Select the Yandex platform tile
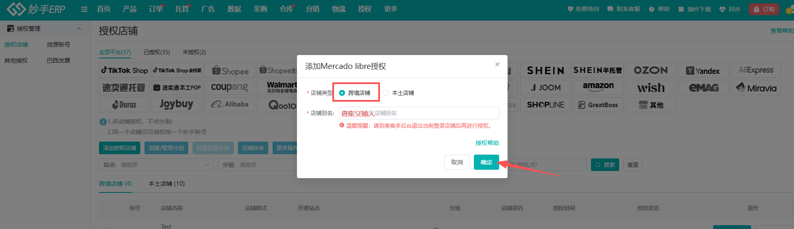 pos(703,70)
